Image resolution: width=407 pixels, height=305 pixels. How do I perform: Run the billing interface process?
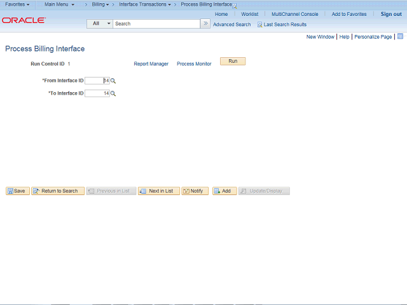click(x=233, y=61)
